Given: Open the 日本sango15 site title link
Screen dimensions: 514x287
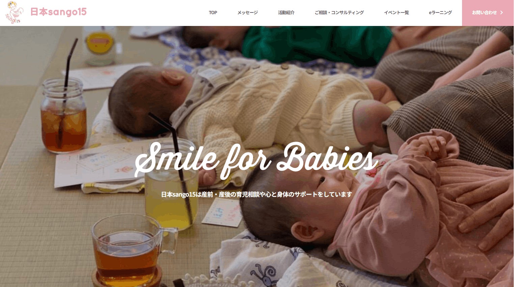Looking at the screenshot, I should pos(58,12).
